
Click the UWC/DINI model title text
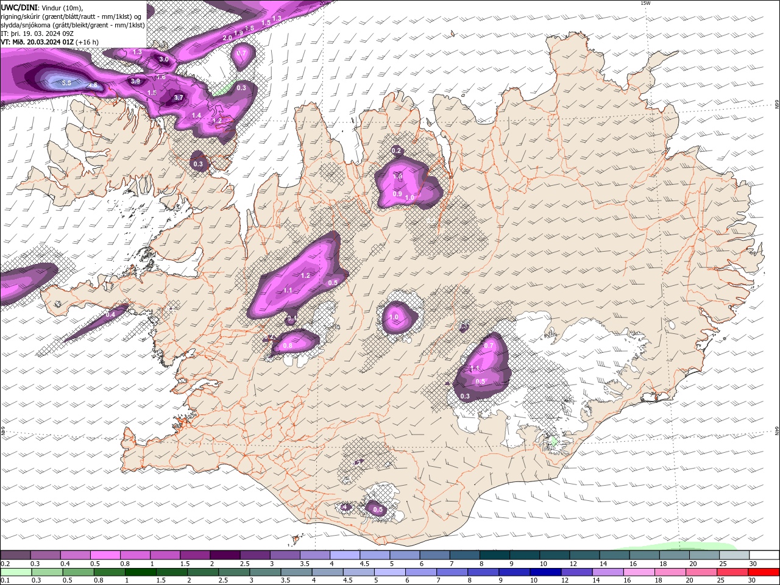click(18, 7)
